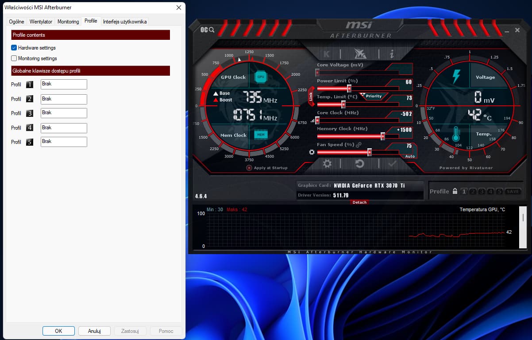Open Afterburner settings gear below the sliders
This screenshot has width=532, height=340.
coord(327,164)
